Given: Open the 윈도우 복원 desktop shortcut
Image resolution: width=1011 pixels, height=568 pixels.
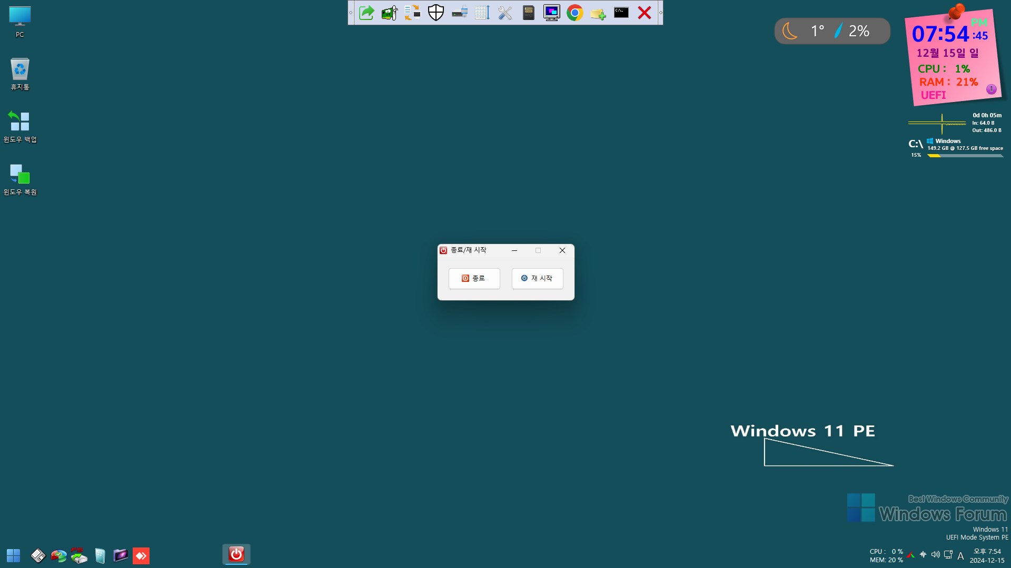Looking at the screenshot, I should pyautogui.click(x=20, y=179).
